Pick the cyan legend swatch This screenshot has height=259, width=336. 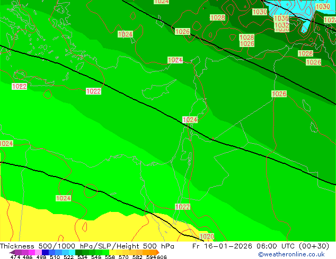pyautogui.click(x=72, y=252)
